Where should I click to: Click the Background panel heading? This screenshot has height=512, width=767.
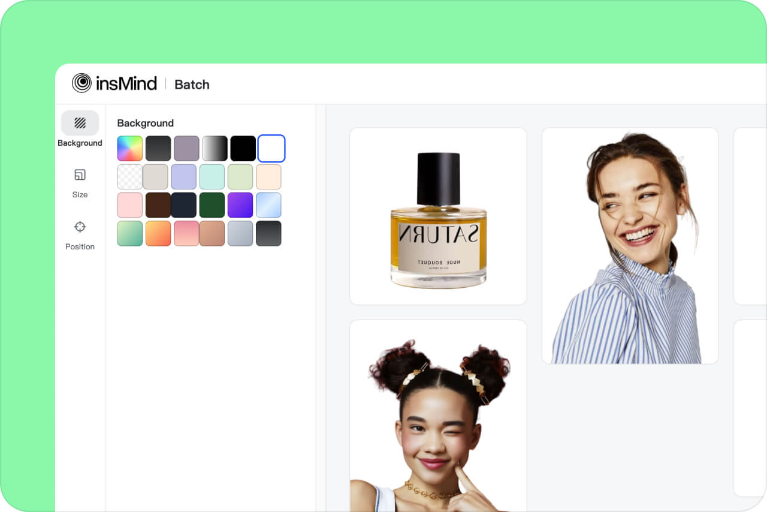(145, 123)
